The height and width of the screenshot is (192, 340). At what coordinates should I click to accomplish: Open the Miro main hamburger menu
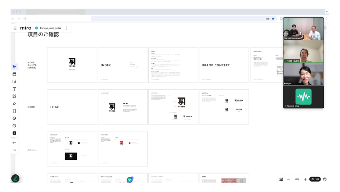pyautogui.click(x=15, y=28)
